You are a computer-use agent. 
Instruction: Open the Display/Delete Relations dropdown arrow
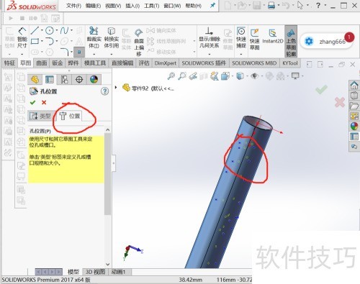pyautogui.click(x=210, y=54)
